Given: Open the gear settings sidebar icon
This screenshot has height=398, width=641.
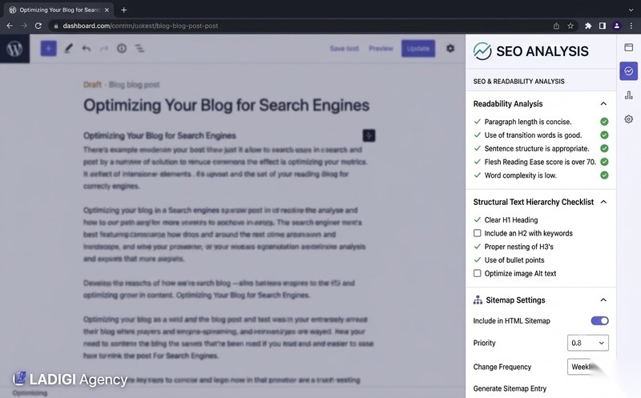Looking at the screenshot, I should [x=629, y=119].
